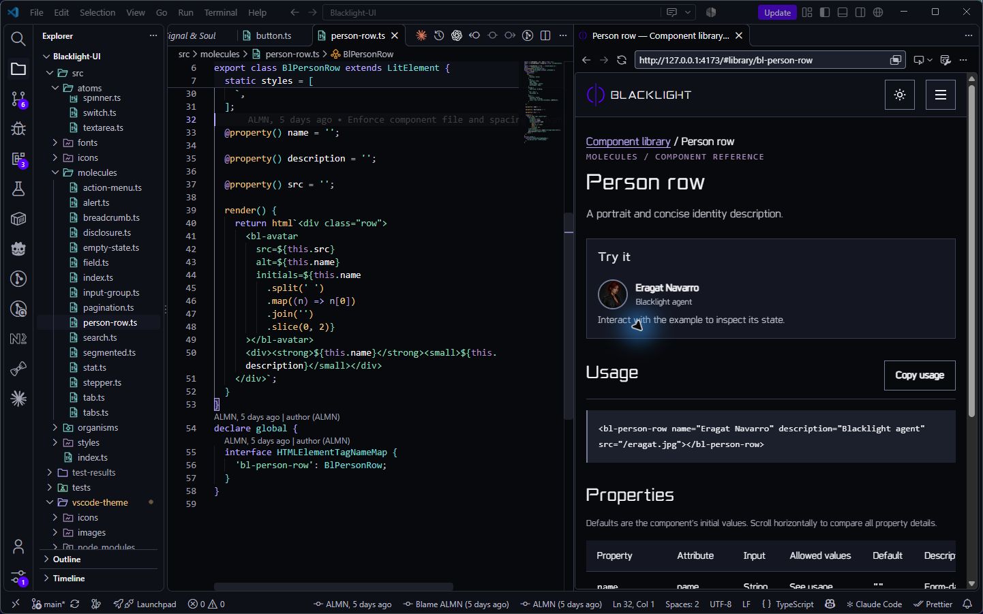This screenshot has width=983, height=614.
Task: Open the Selection menu
Action: pyautogui.click(x=97, y=12)
